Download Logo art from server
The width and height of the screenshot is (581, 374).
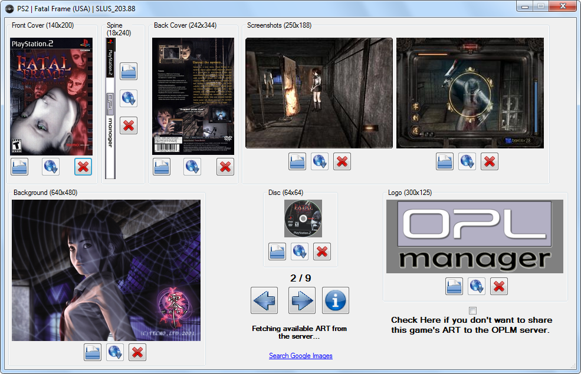click(477, 286)
